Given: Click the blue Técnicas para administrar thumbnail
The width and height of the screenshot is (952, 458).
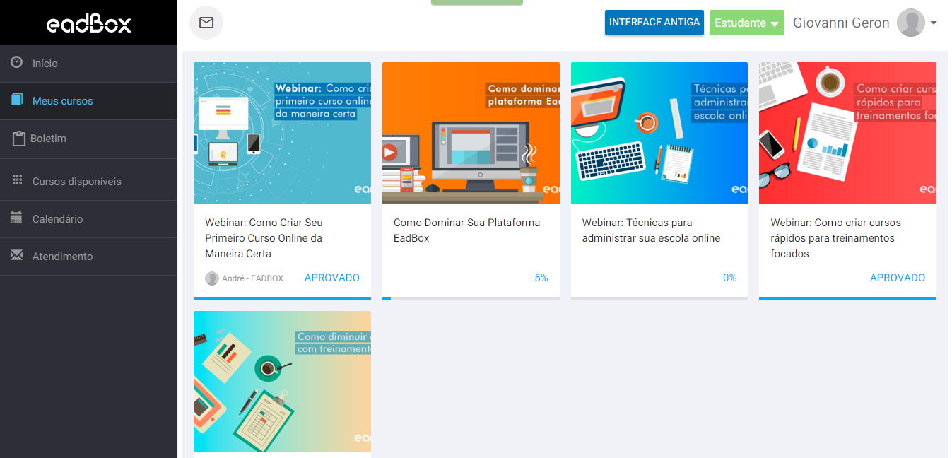Looking at the screenshot, I should (x=659, y=133).
